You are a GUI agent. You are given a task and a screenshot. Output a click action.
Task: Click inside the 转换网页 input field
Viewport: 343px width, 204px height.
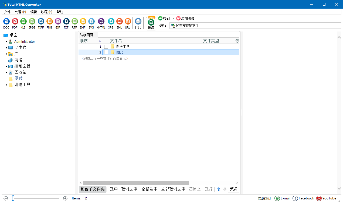pyautogui.click(x=167, y=35)
